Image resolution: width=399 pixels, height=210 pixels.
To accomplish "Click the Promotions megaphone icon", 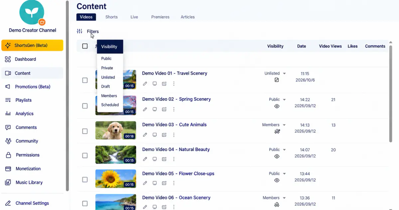I will [8, 87].
